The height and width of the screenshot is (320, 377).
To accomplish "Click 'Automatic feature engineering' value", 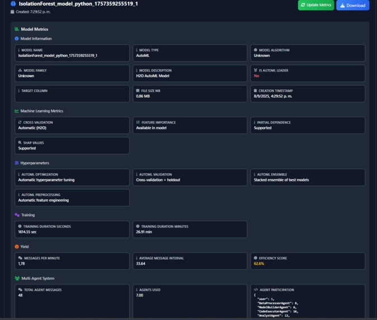I will click(x=44, y=200).
